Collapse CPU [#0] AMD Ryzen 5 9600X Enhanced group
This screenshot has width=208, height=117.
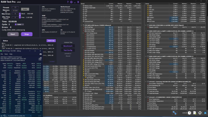click(x=81, y=25)
